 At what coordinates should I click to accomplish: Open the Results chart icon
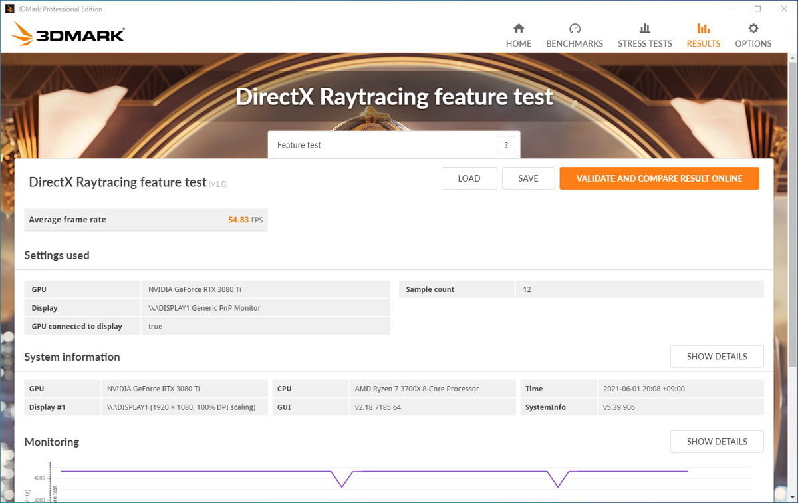tap(704, 29)
